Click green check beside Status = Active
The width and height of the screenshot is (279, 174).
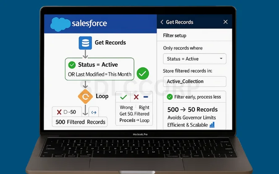[72, 65]
